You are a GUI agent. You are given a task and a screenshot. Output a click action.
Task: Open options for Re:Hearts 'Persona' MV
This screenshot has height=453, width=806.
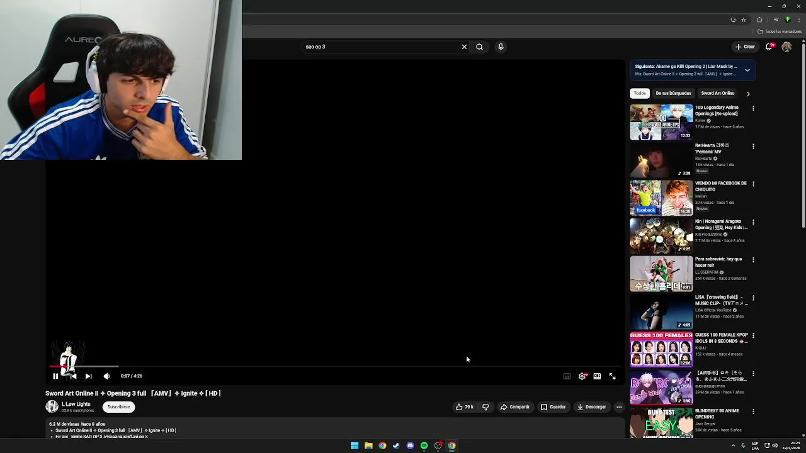[753, 146]
